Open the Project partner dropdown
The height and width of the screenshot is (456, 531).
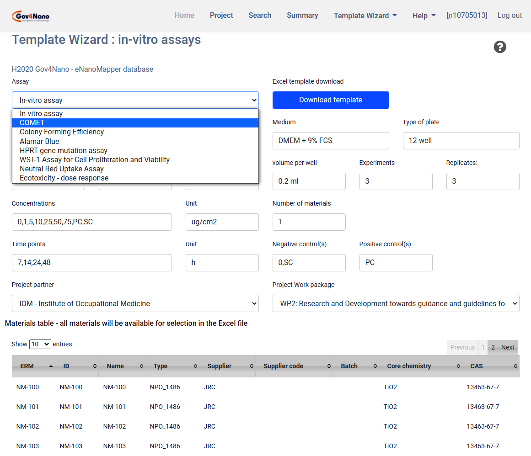pos(135,303)
